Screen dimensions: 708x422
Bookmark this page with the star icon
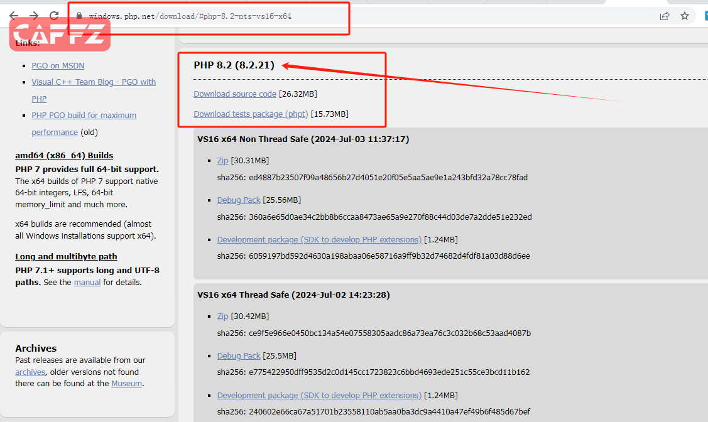click(x=685, y=16)
